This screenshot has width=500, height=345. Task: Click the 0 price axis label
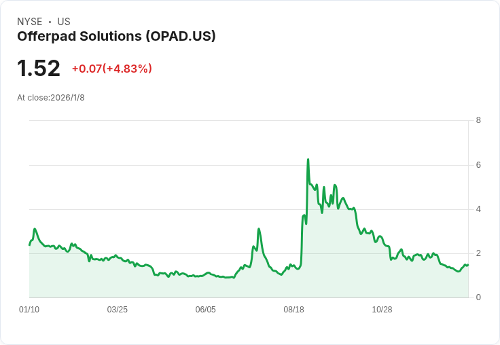pos(478,297)
